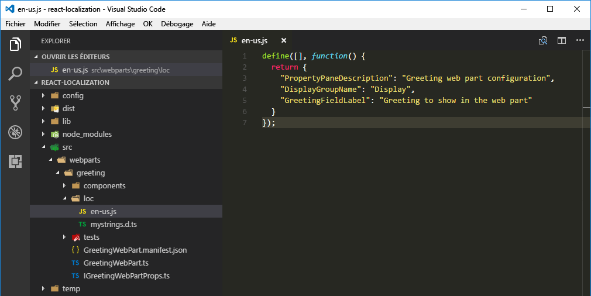Open the Modifier menu

coord(47,24)
